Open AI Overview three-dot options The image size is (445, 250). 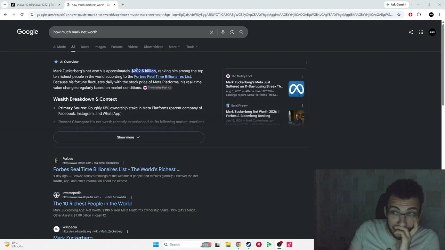tap(306, 62)
